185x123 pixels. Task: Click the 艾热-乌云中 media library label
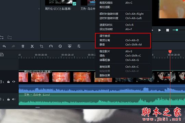[88, 9]
